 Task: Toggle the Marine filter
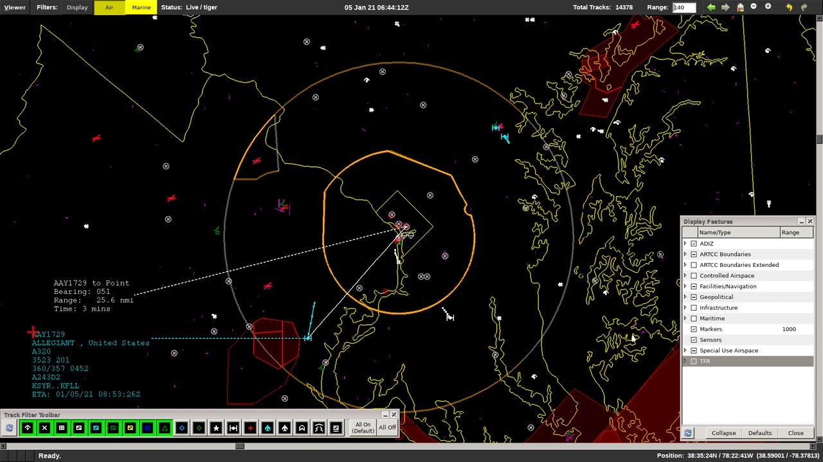pos(141,7)
